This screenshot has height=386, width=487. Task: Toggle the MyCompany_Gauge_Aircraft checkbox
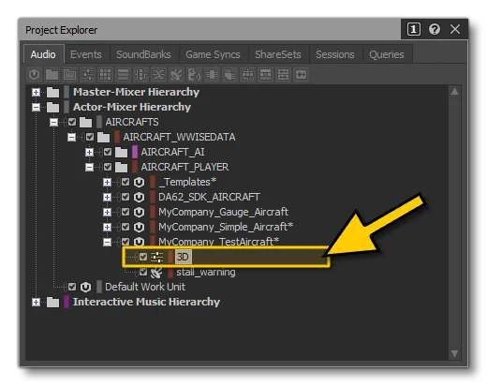click(x=125, y=212)
